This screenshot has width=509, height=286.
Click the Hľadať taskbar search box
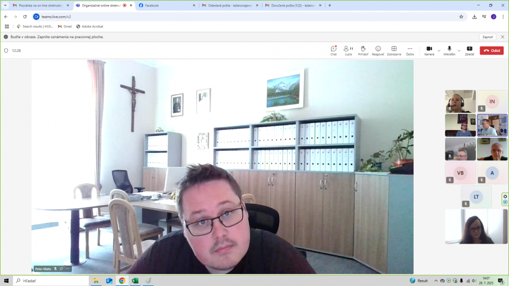[x=51, y=281]
